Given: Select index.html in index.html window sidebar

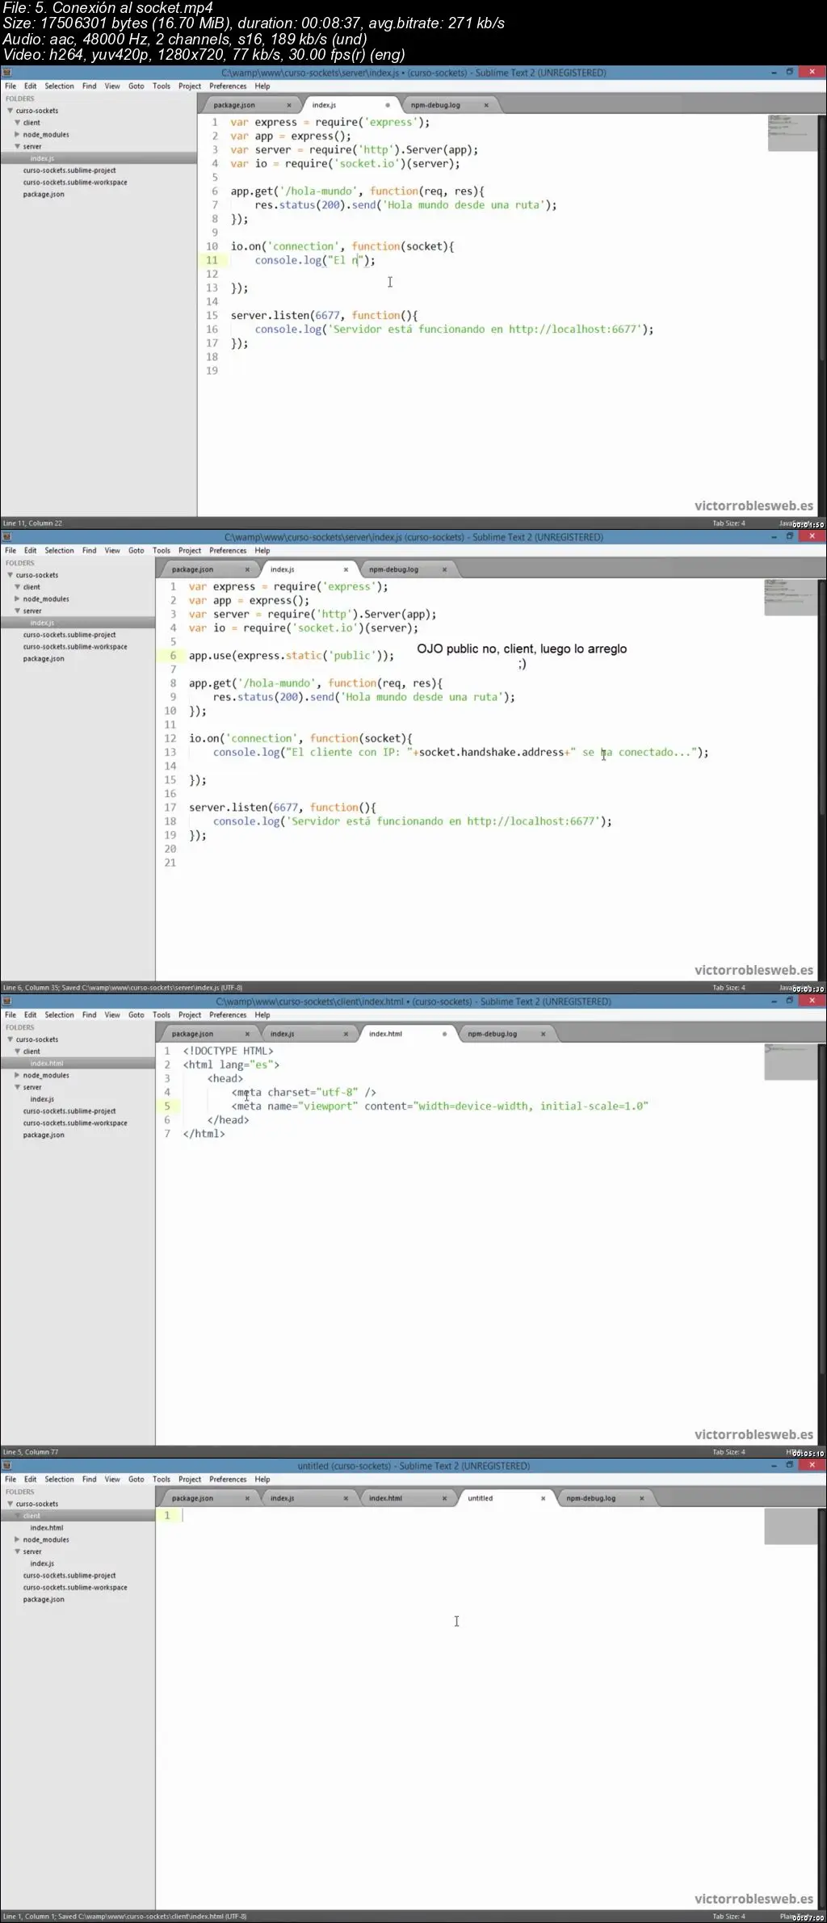Looking at the screenshot, I should (x=47, y=1064).
